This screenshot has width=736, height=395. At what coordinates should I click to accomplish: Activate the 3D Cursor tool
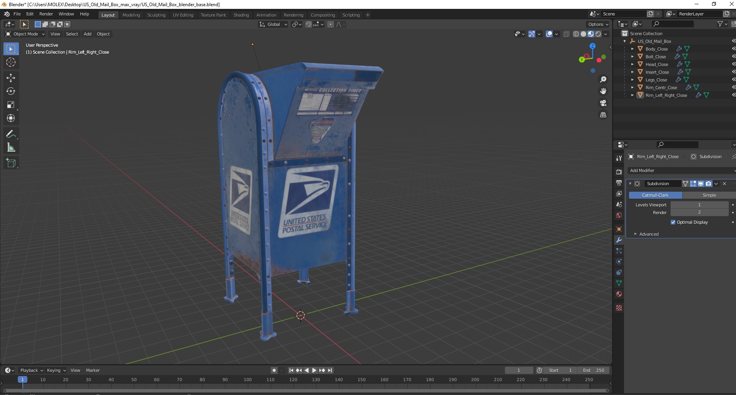(x=11, y=62)
